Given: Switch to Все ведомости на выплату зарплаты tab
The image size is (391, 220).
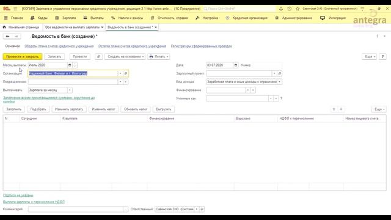Looking at the screenshot, I should pyautogui.click(x=72, y=27).
